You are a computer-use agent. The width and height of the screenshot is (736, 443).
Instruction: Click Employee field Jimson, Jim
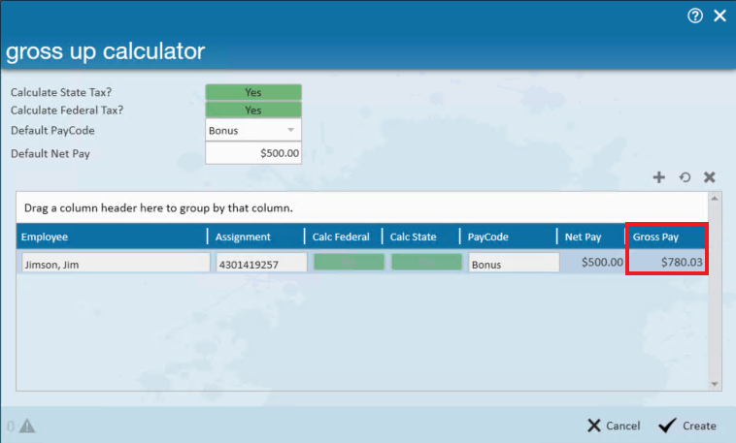(116, 265)
